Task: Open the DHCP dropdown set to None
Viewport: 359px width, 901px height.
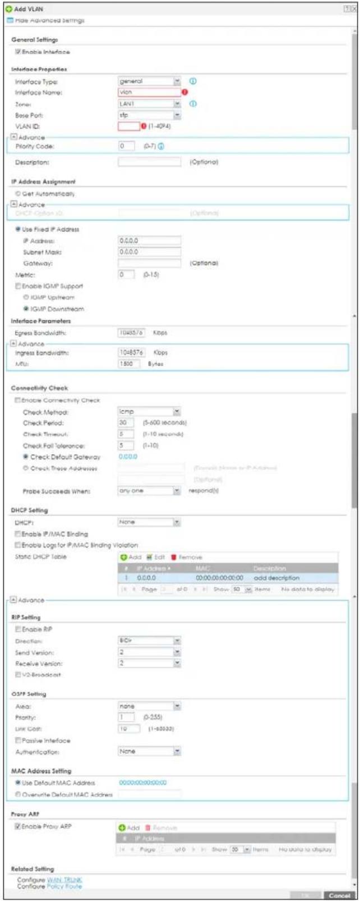Action: click(x=149, y=522)
